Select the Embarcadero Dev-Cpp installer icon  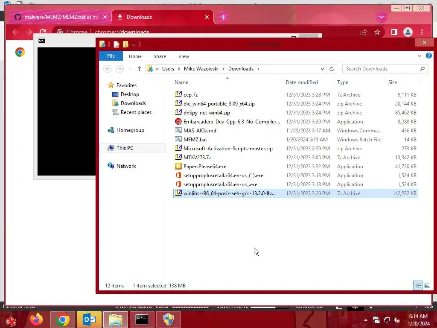(178, 122)
